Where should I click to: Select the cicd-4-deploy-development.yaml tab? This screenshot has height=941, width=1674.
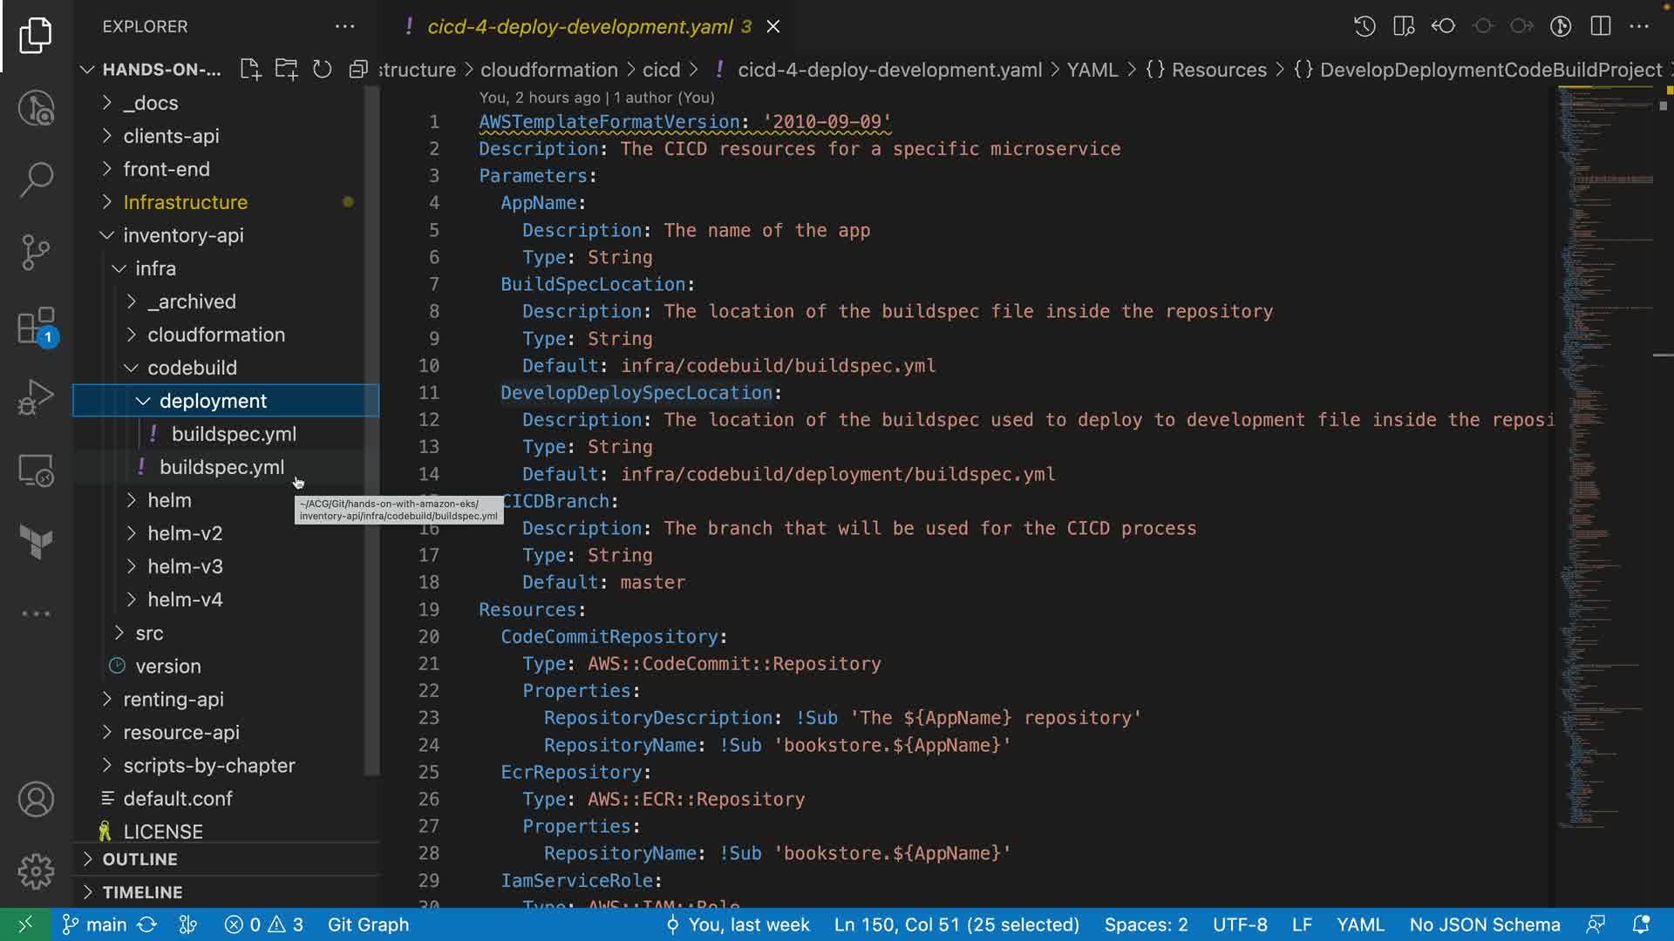(580, 26)
